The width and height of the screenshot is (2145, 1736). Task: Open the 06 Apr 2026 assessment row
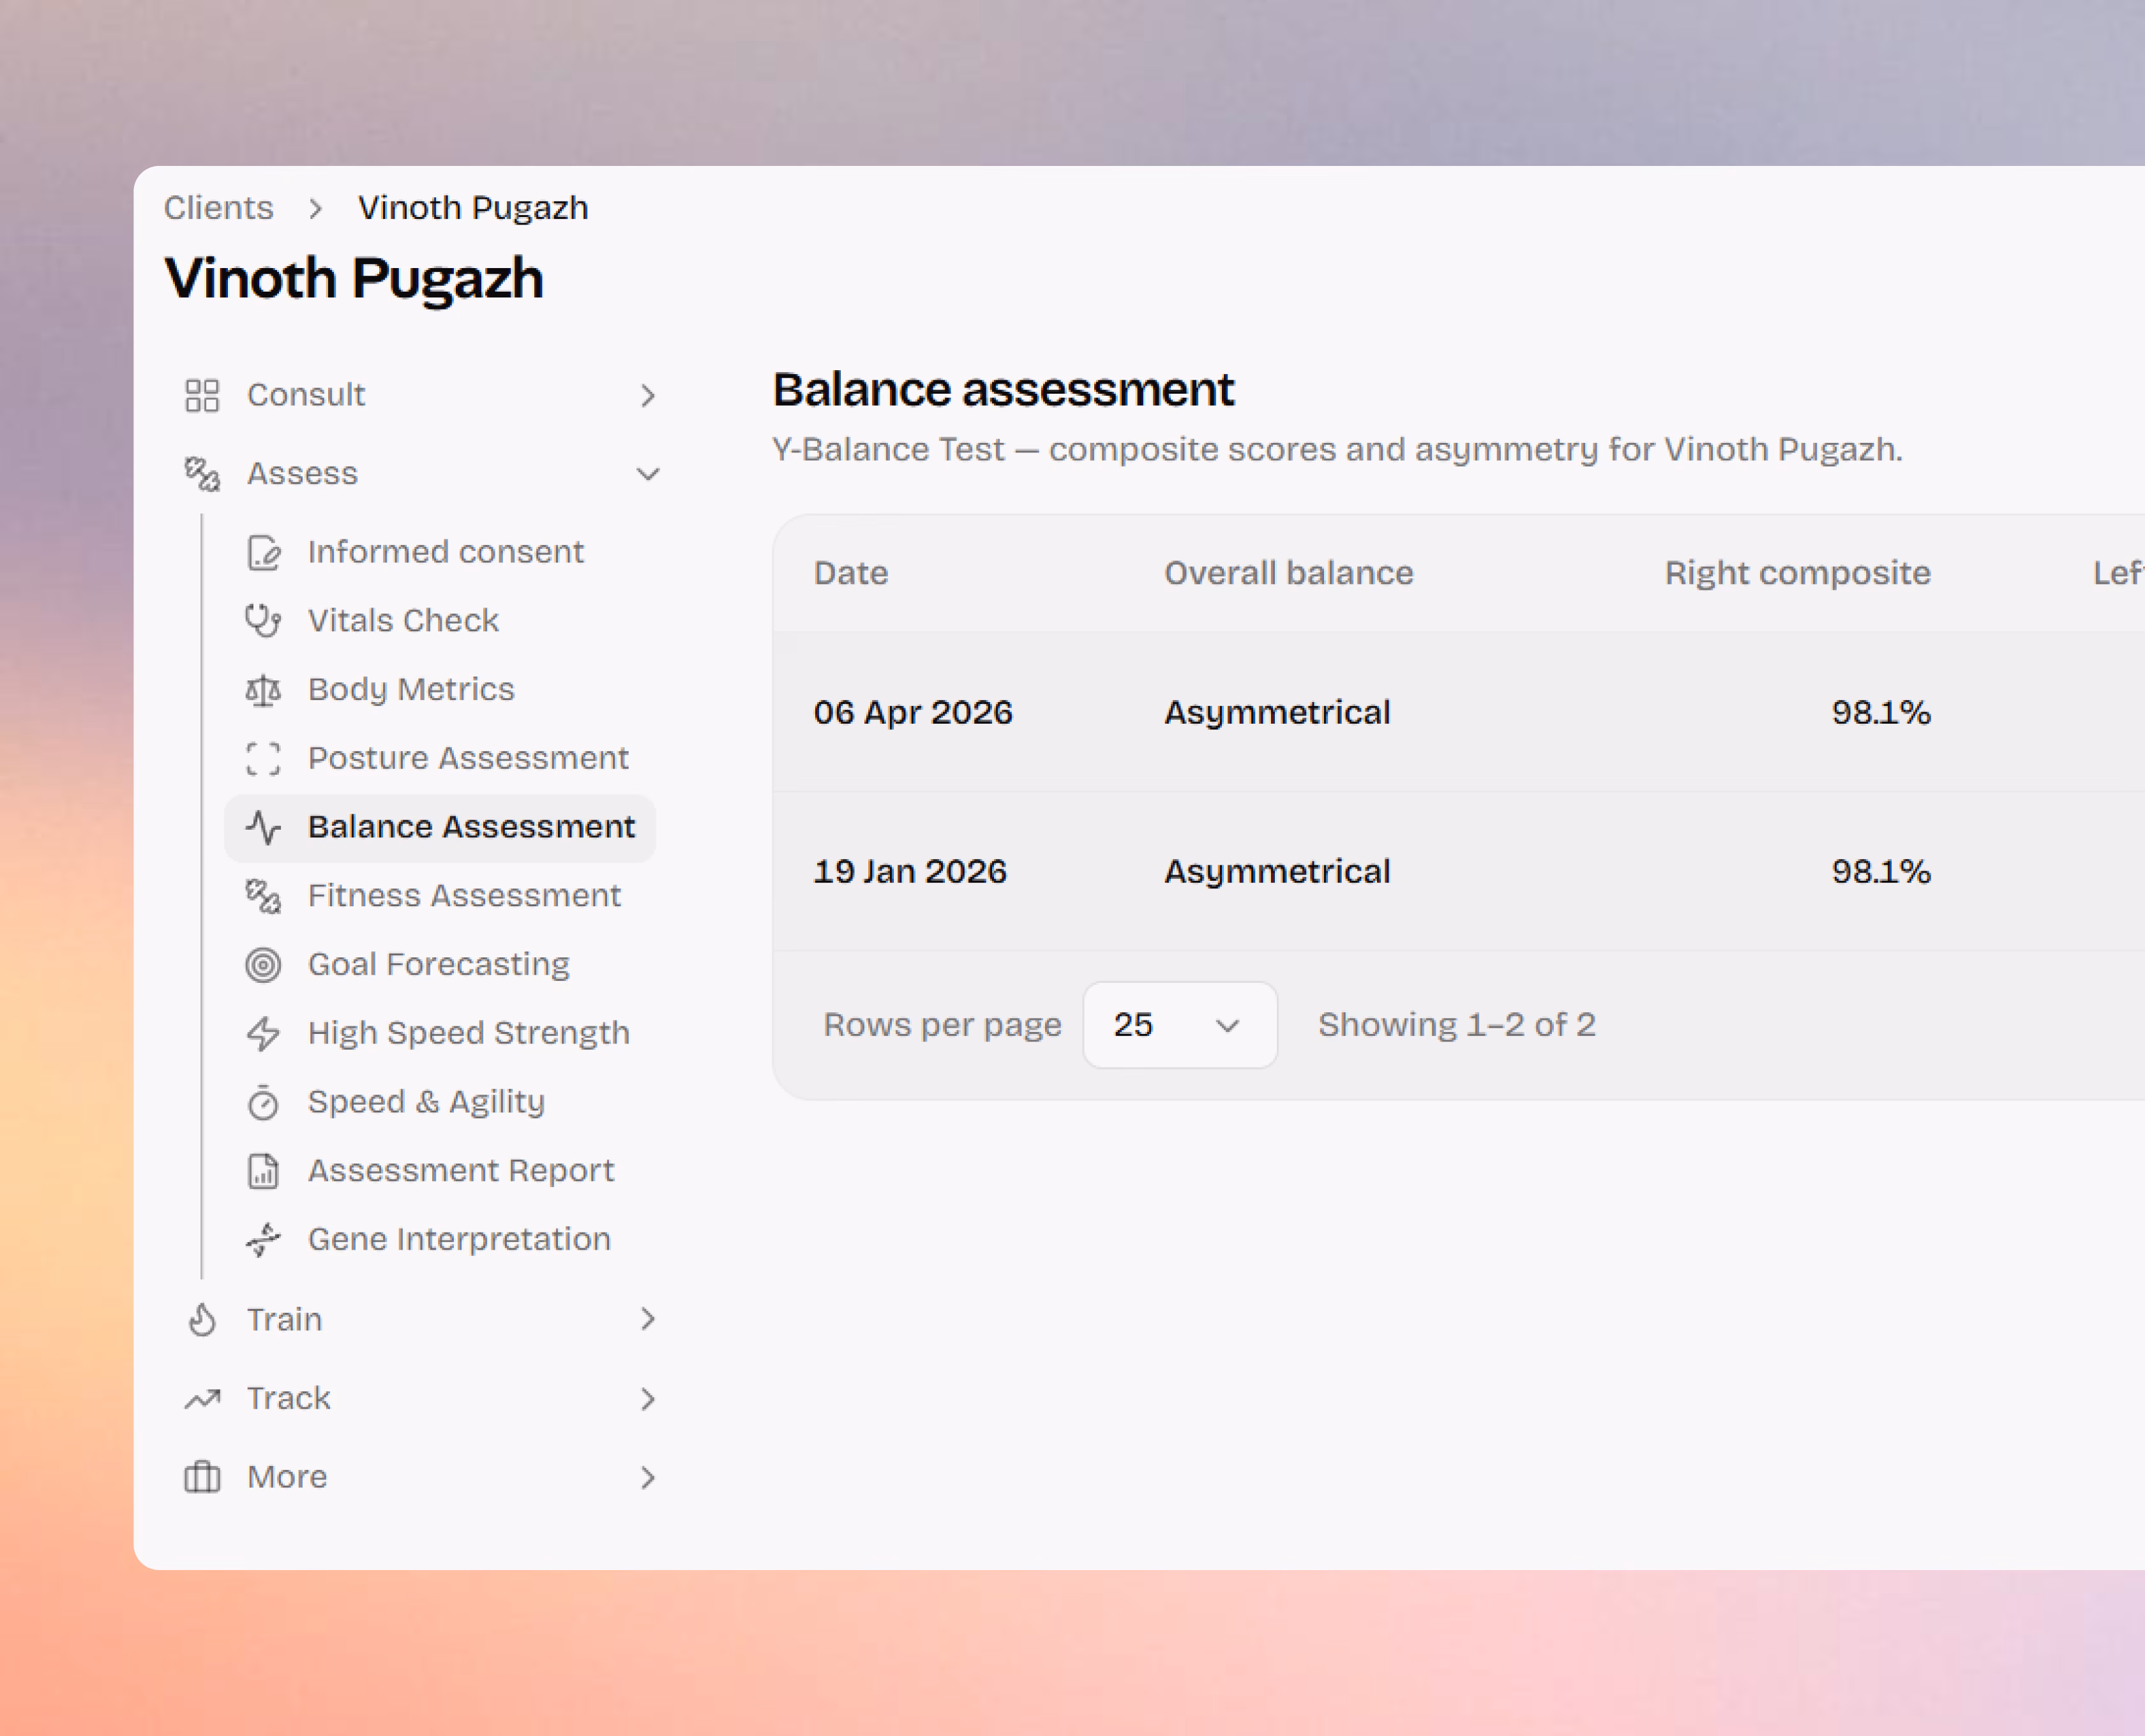point(1459,712)
